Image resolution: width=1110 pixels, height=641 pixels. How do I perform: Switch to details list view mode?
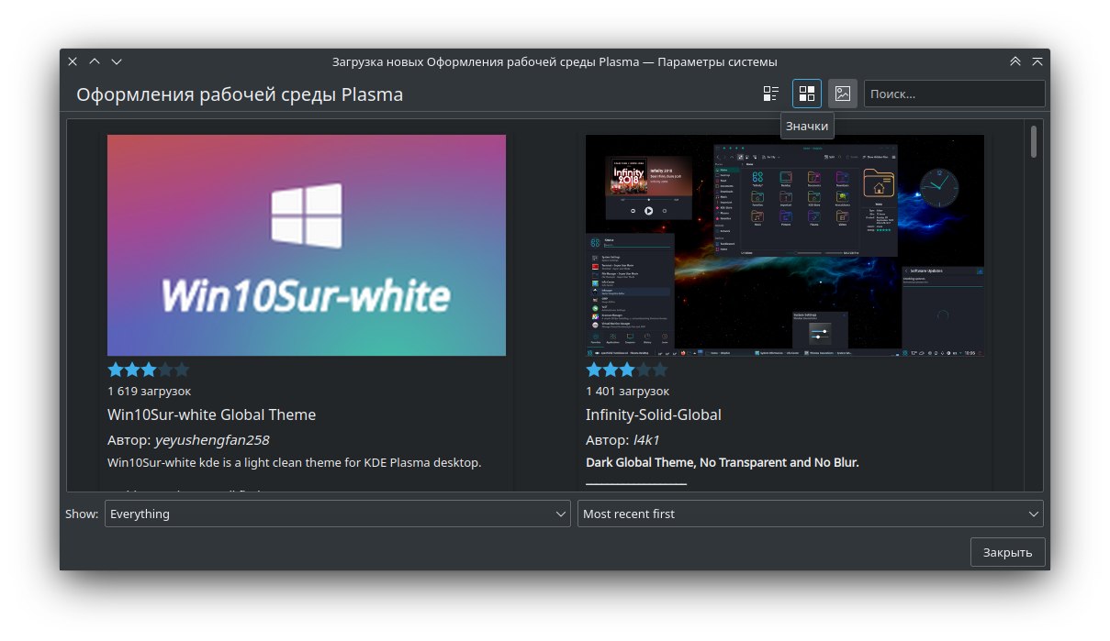click(x=771, y=94)
